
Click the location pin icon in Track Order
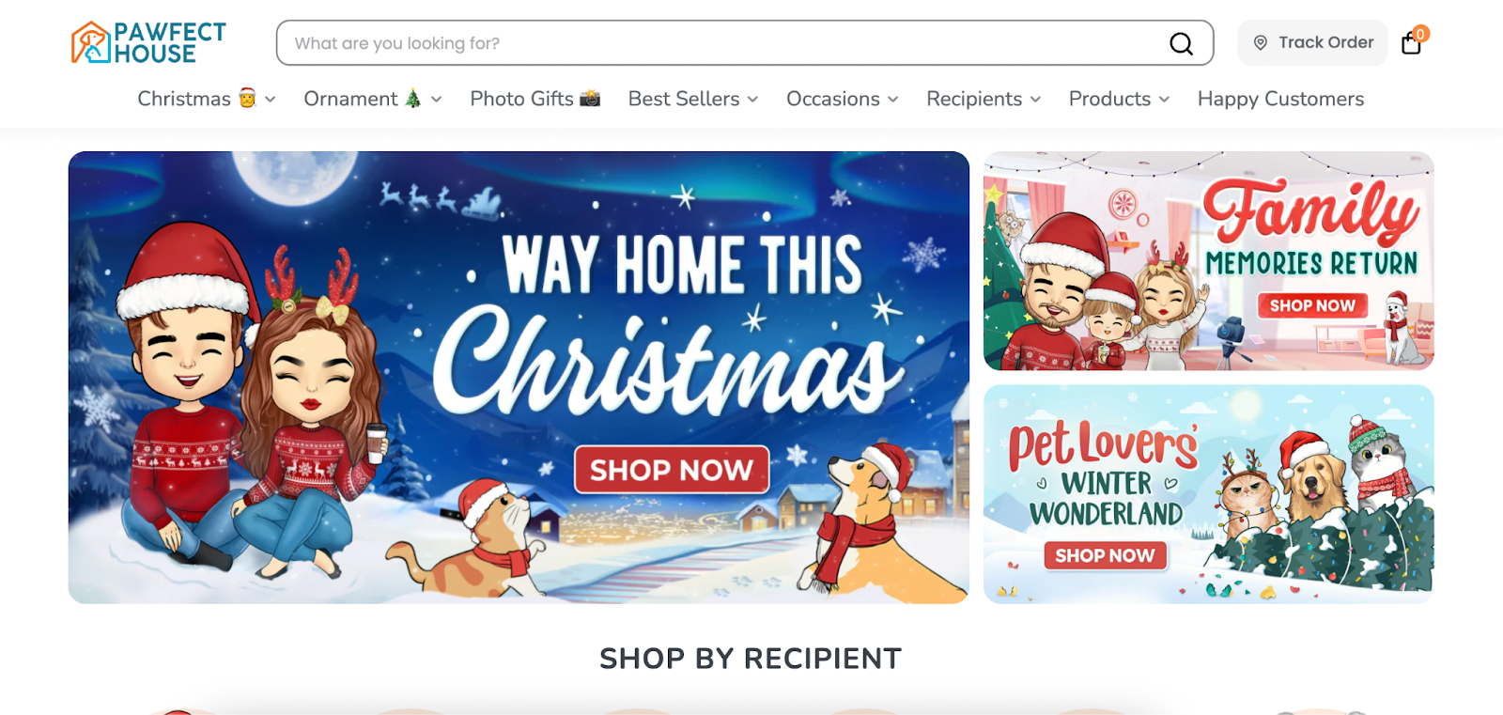(1261, 42)
